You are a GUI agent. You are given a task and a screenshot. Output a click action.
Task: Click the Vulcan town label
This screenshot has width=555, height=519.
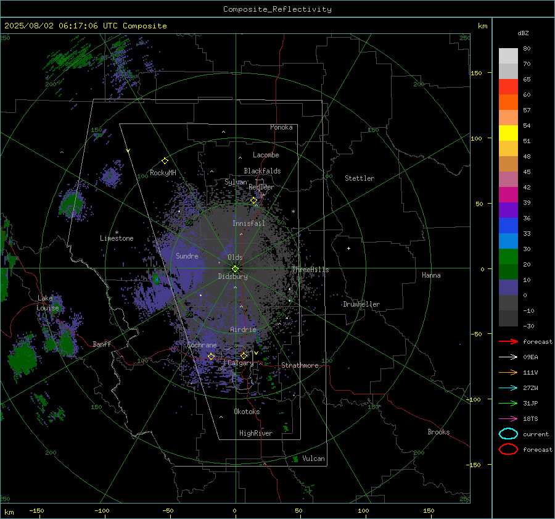314,459
